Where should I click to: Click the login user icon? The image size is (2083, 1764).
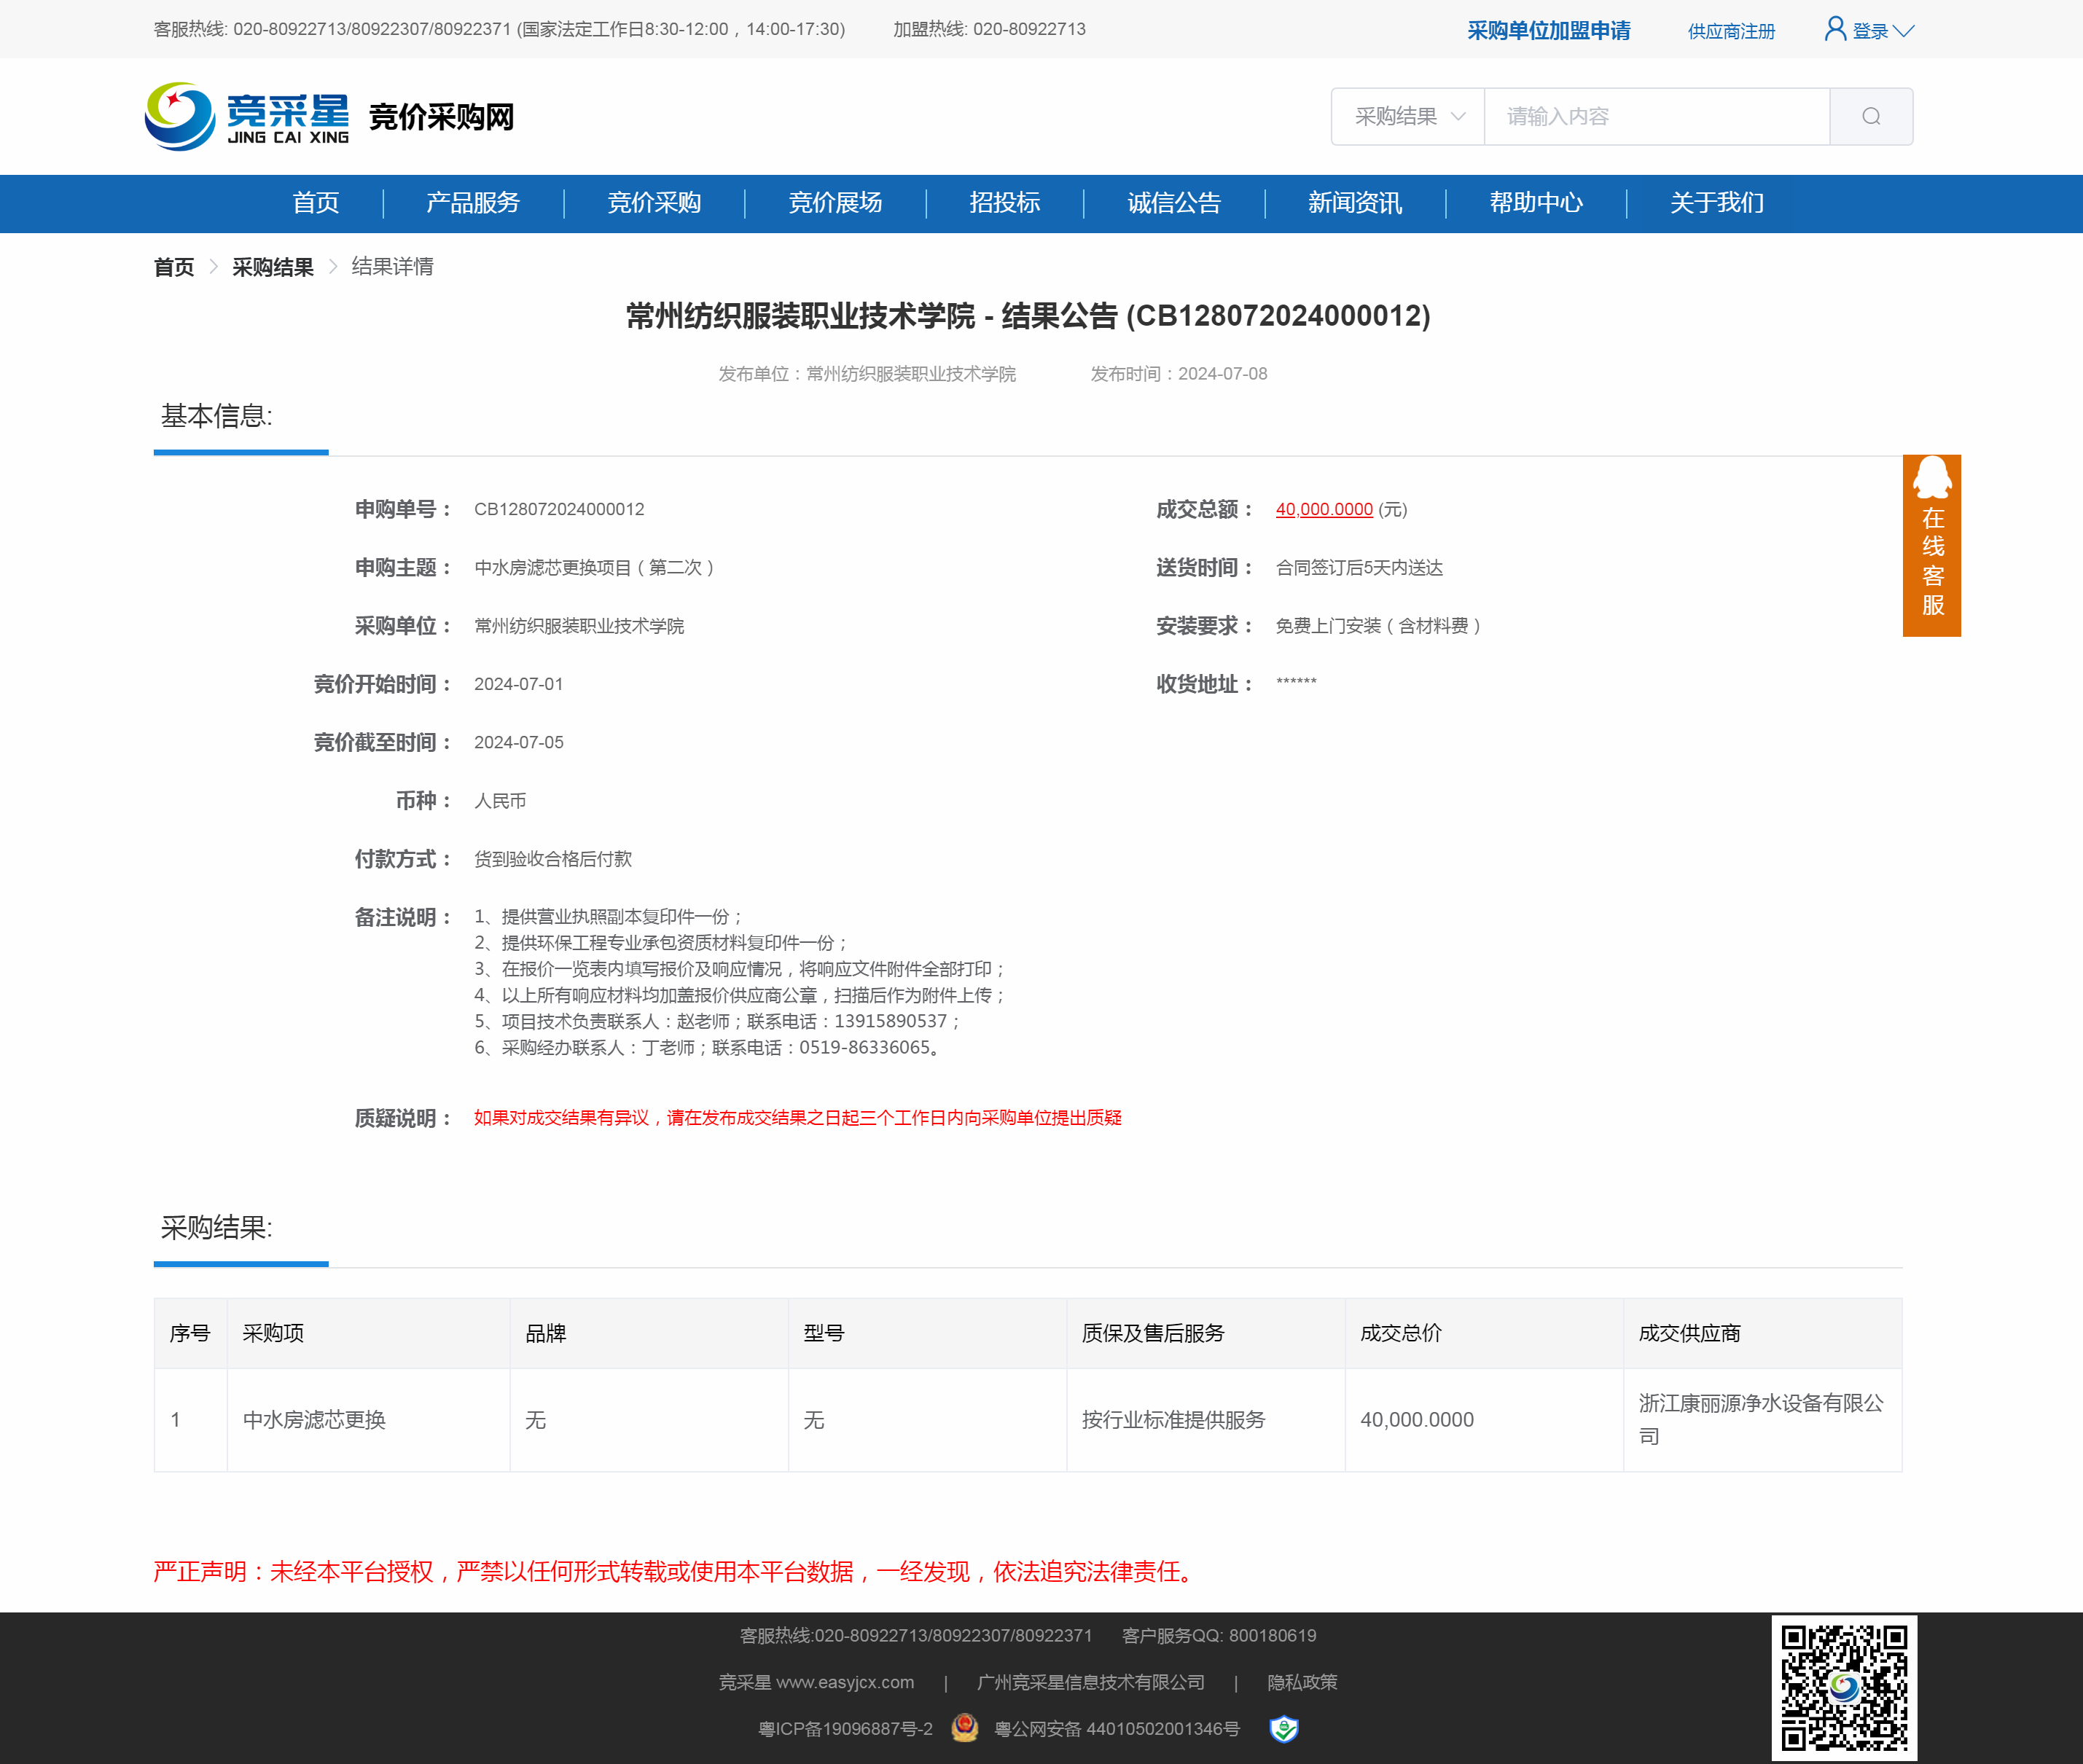[x=1834, y=29]
